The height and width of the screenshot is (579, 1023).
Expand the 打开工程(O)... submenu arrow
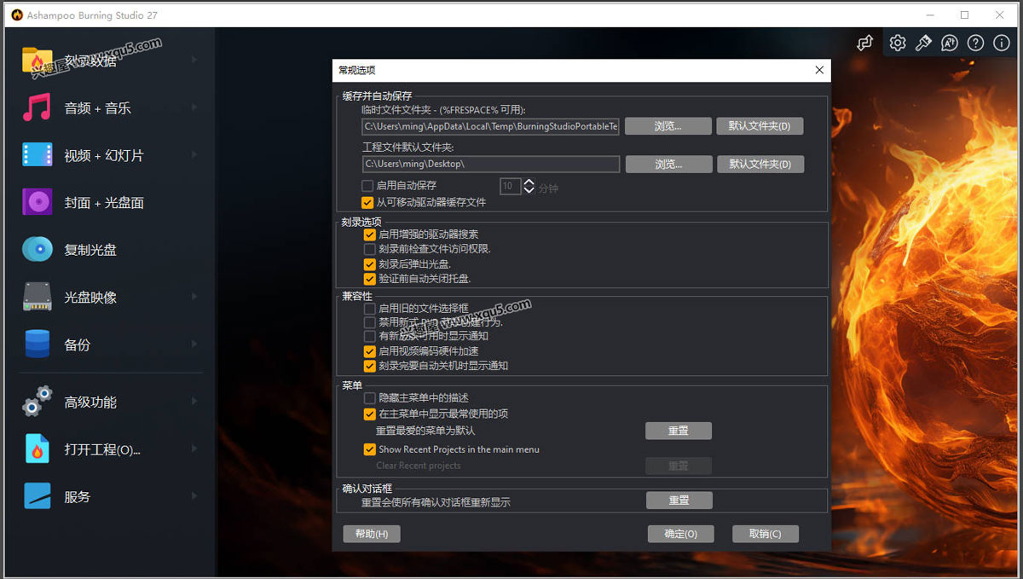(x=194, y=449)
